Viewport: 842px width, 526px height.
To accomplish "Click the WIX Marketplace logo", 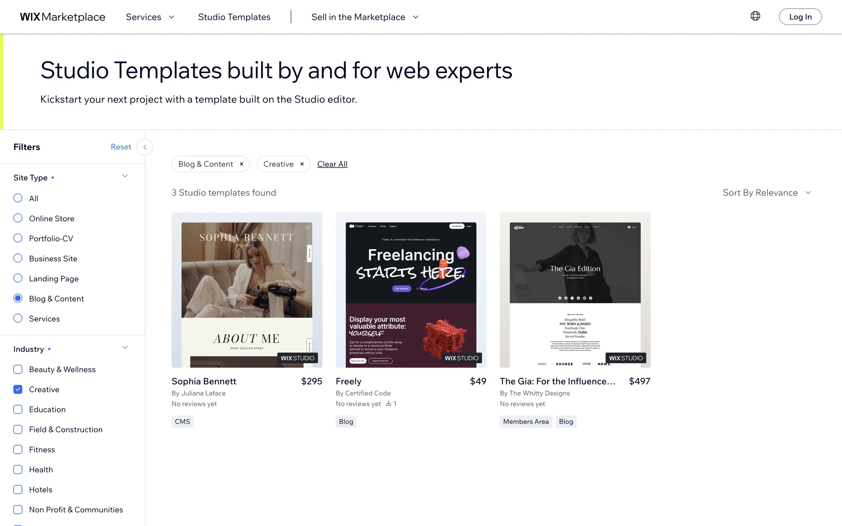I will click(x=63, y=17).
